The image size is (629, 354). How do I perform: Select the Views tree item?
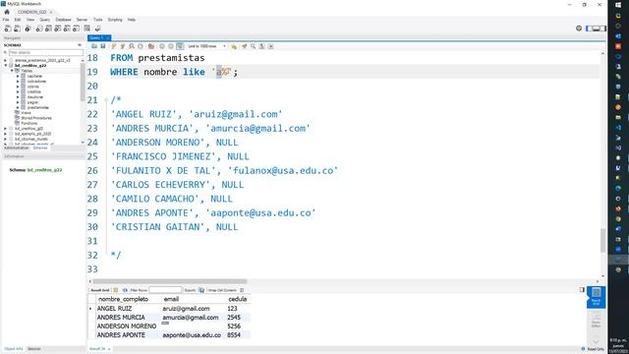click(26, 113)
